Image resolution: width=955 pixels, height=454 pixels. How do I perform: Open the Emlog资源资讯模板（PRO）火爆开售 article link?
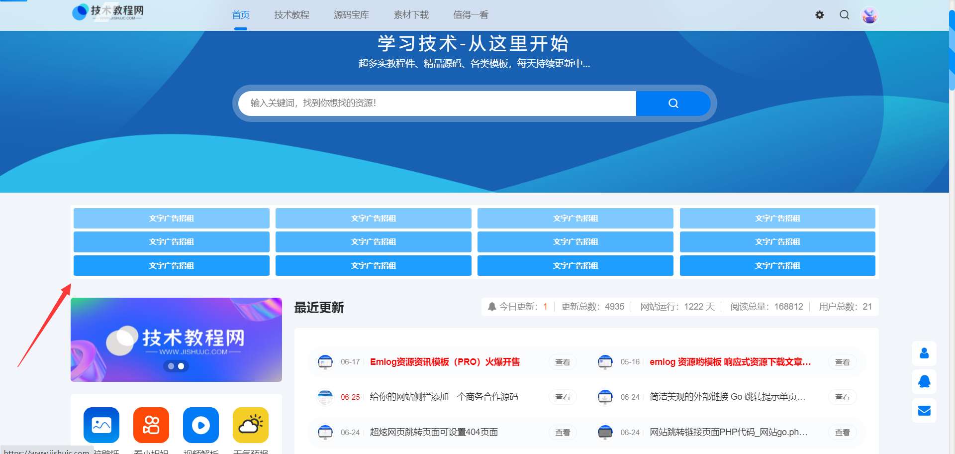444,362
